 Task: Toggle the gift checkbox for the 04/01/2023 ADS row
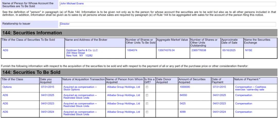tap(147, 104)
